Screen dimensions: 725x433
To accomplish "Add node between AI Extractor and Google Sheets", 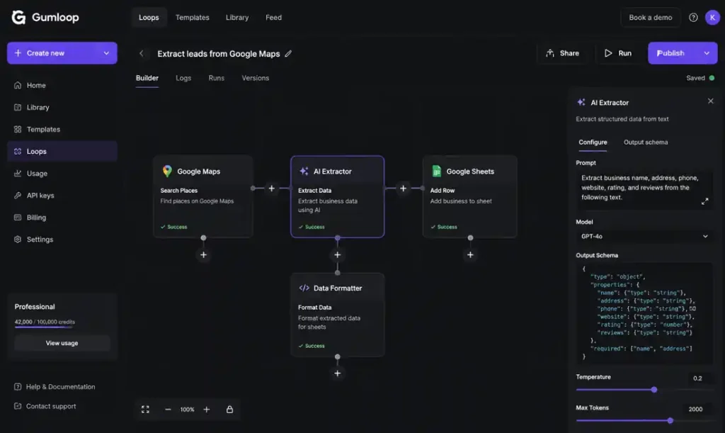I will 403,189.
